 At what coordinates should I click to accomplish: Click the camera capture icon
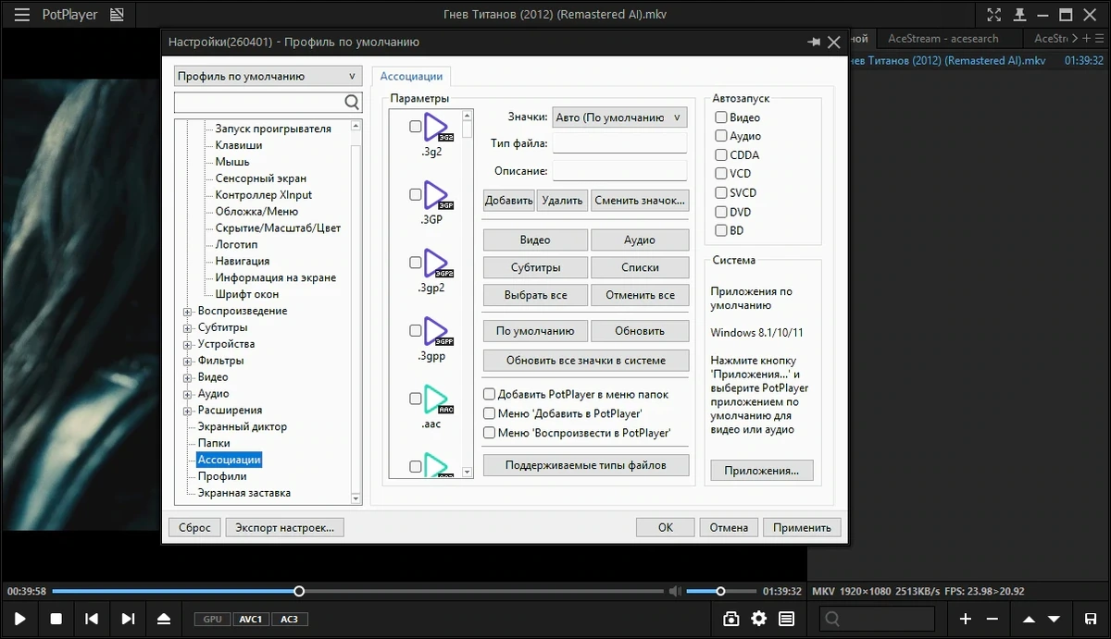tap(731, 619)
